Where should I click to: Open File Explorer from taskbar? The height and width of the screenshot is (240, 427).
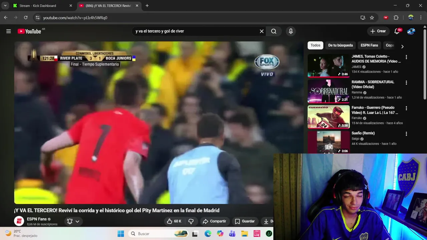tap(245, 234)
